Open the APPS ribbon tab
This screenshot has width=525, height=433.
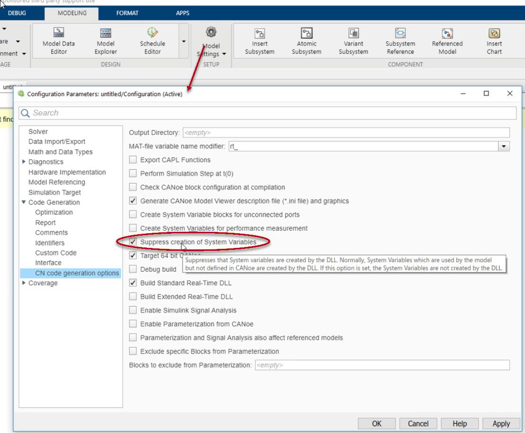click(182, 13)
